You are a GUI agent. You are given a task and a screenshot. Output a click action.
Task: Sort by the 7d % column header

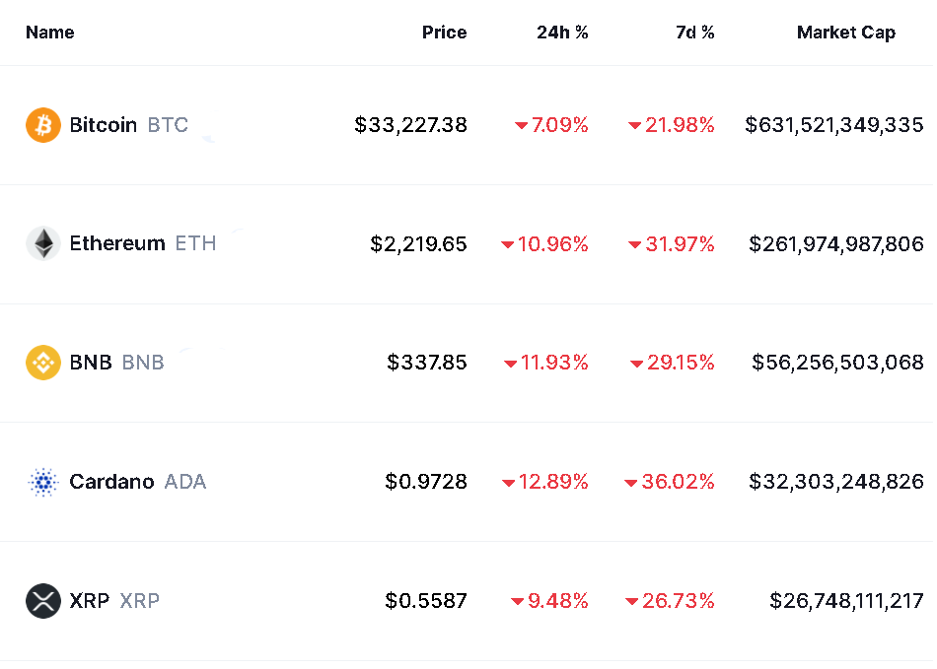pyautogui.click(x=694, y=33)
